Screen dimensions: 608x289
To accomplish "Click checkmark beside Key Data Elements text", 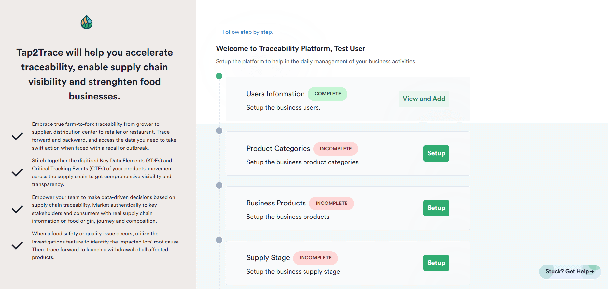I will [17, 172].
